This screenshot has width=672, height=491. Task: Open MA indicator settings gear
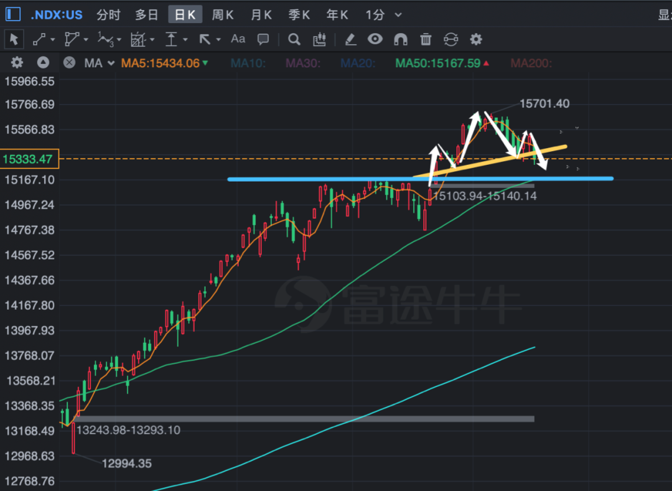(x=17, y=63)
